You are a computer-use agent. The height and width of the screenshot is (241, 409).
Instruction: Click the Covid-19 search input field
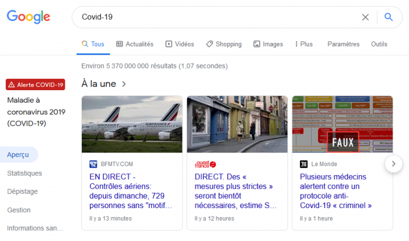point(216,17)
